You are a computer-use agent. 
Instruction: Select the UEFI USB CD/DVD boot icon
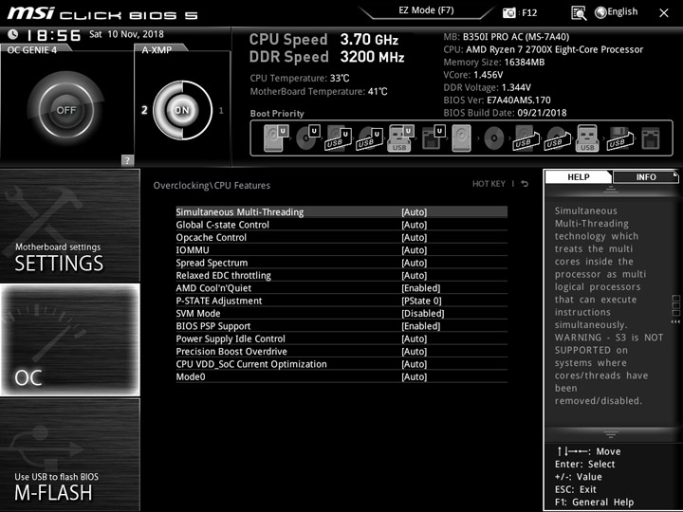tap(369, 137)
